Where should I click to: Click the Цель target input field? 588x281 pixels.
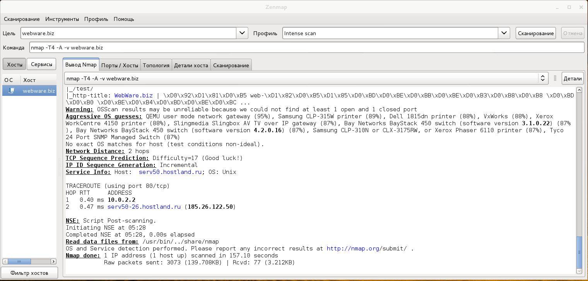pos(128,33)
